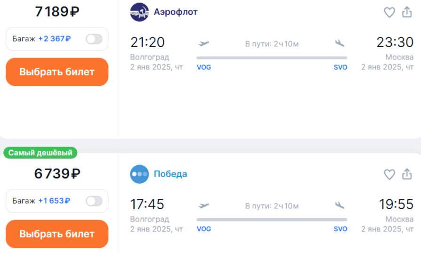Click the 21:20 departure time
The height and width of the screenshot is (253, 421).
click(147, 42)
